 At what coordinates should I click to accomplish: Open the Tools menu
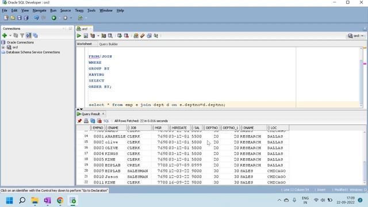point(91,10)
